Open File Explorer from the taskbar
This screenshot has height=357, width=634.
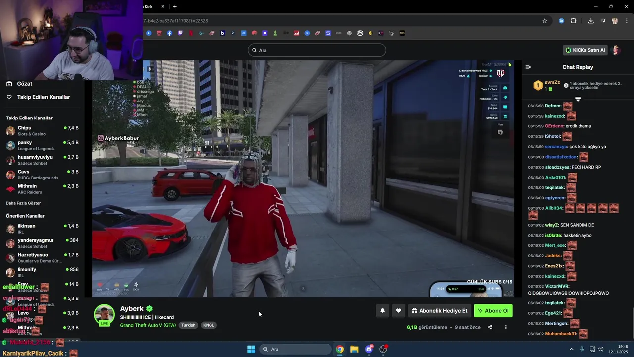point(354,349)
